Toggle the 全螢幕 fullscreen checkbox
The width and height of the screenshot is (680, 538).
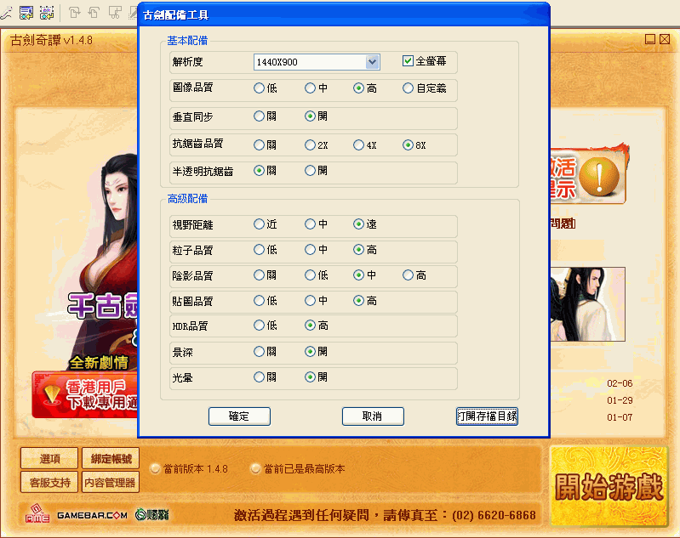408,61
